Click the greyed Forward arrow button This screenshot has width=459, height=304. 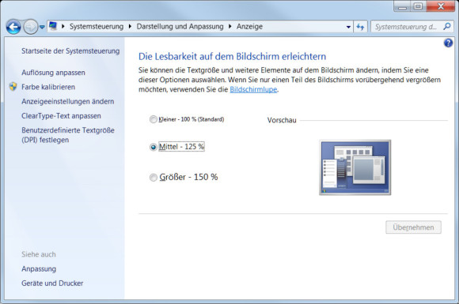pos(30,27)
